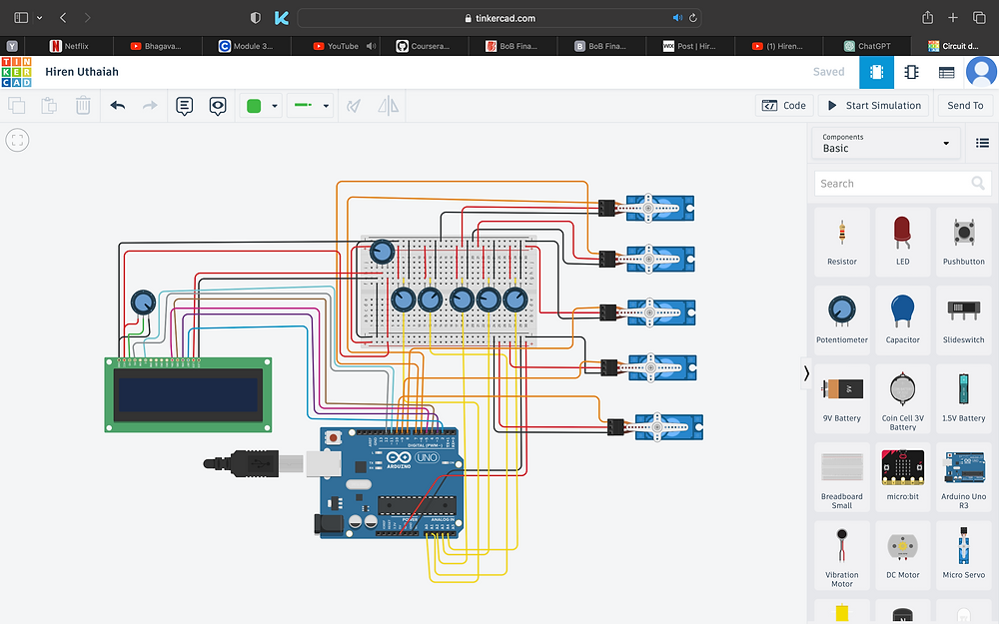Click the Delete (trash) icon

point(83,105)
